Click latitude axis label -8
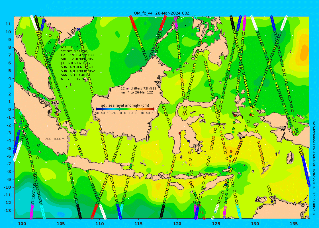The image size is (319, 228). pyautogui.click(x=9, y=172)
